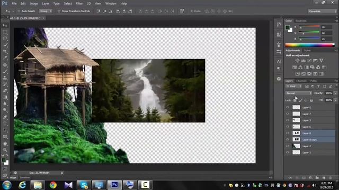Open the Kind layer filter dropdown
This screenshot has width=339, height=190.
[x=293, y=87]
